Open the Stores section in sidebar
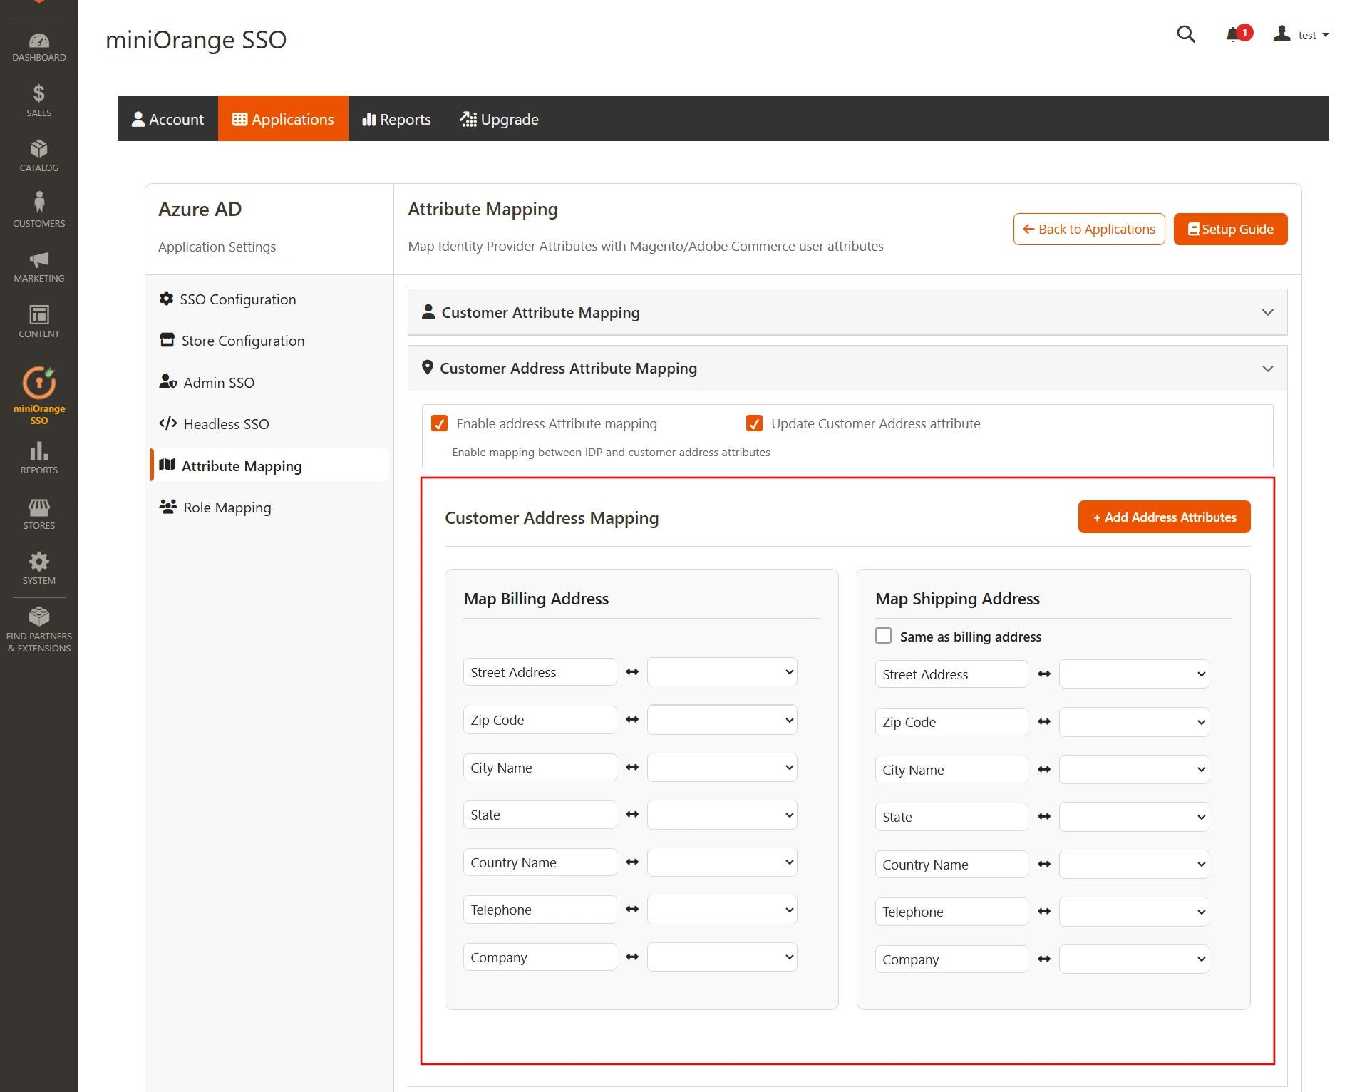 coord(38,512)
